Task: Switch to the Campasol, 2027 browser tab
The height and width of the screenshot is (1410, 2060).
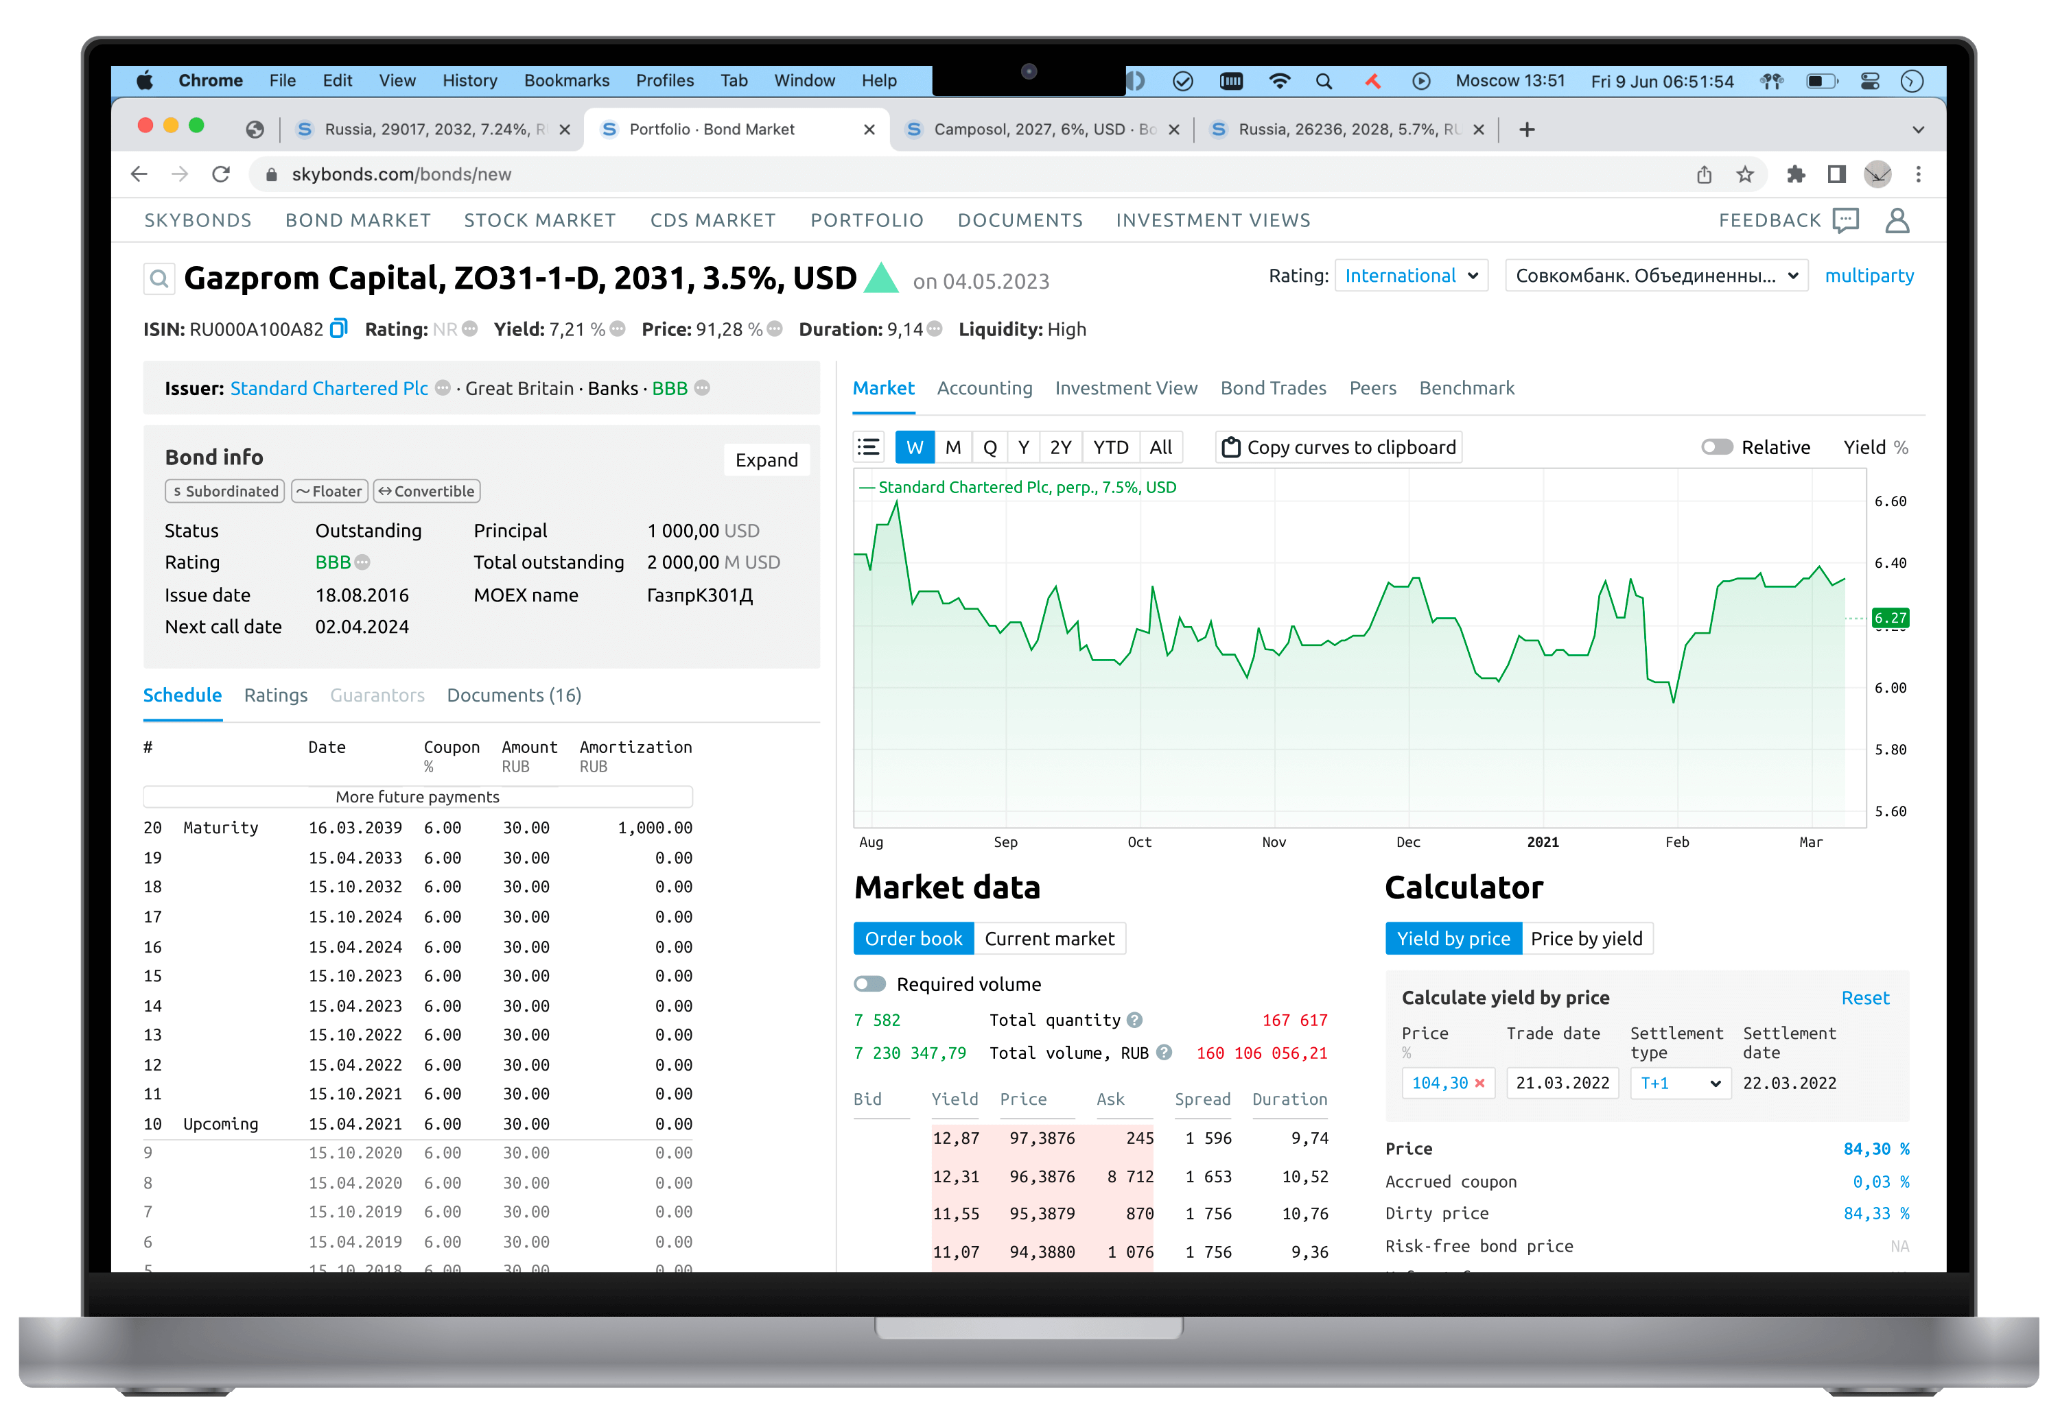Action: [1042, 130]
